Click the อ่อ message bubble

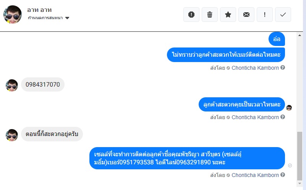click(x=277, y=39)
